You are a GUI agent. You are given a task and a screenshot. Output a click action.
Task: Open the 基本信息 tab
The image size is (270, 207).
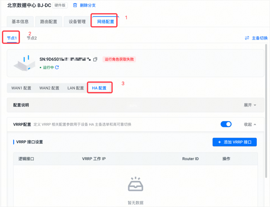point(20,21)
